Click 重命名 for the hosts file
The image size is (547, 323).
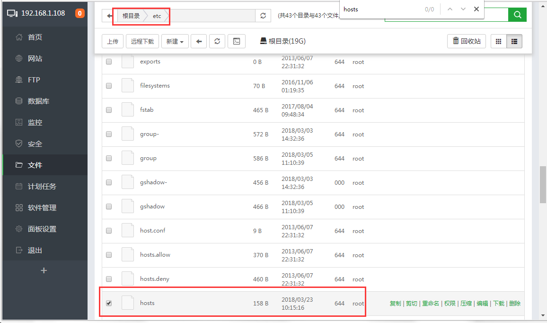tap(431, 304)
